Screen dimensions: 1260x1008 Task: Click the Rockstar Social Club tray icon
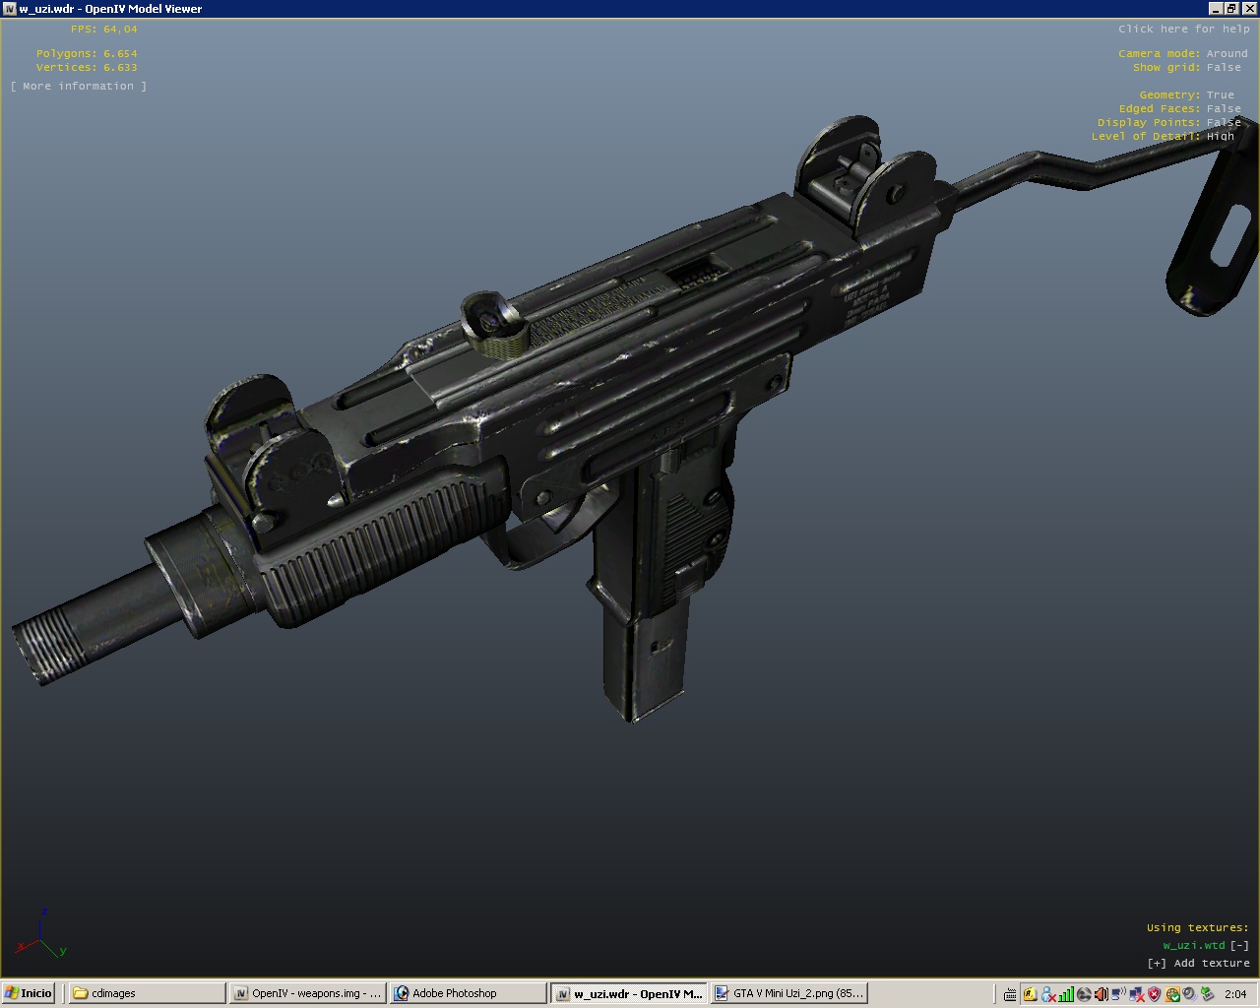(x=1030, y=994)
